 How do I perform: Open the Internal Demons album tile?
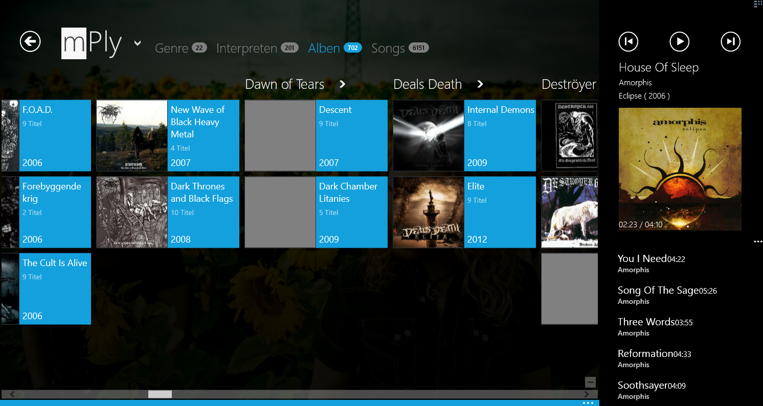pos(464,135)
